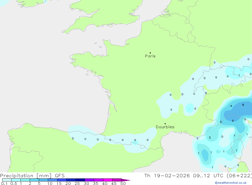Click the Paris city label
Image resolution: width=252 pixels, height=185 pixels.
pos(150,56)
